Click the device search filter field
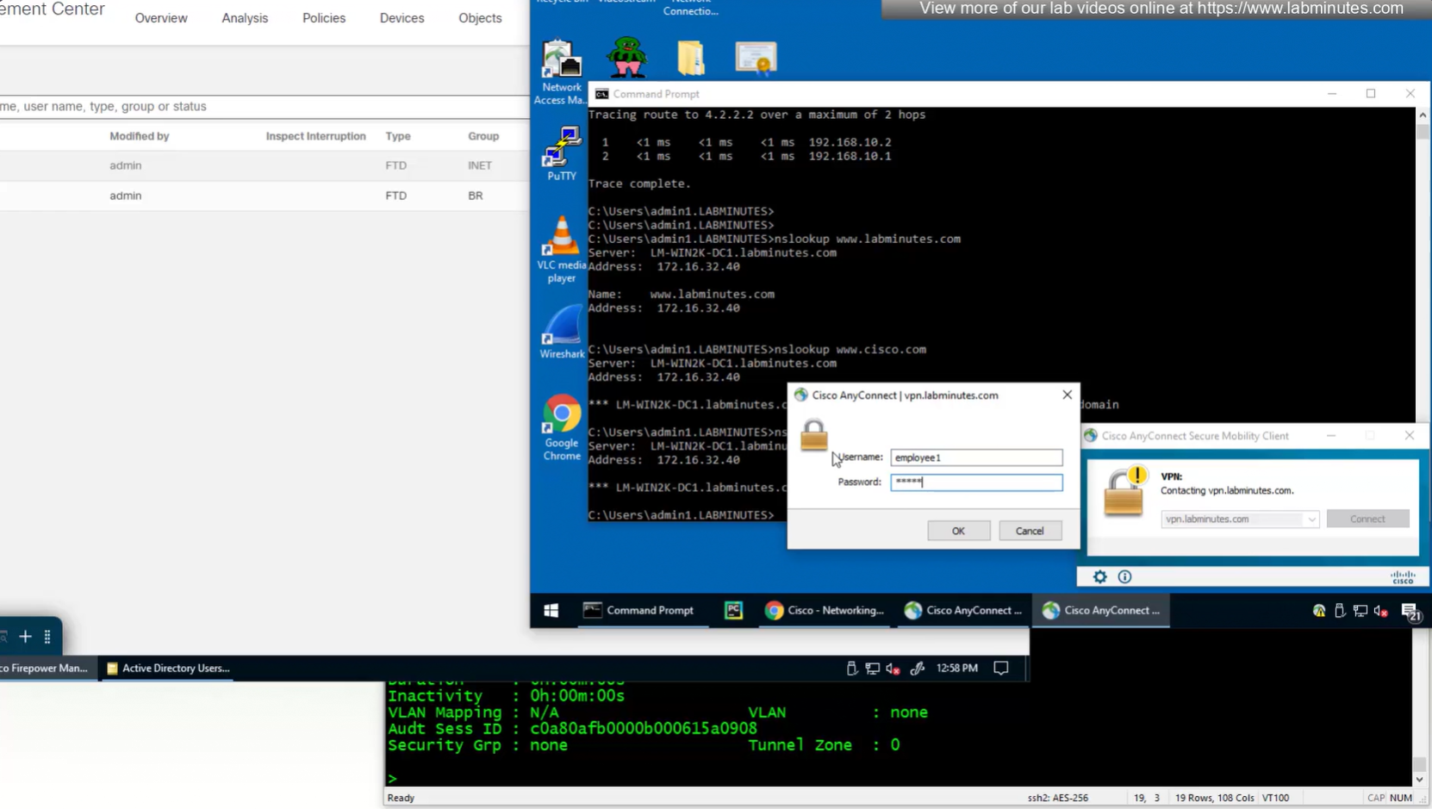This screenshot has width=1432, height=809. (258, 107)
